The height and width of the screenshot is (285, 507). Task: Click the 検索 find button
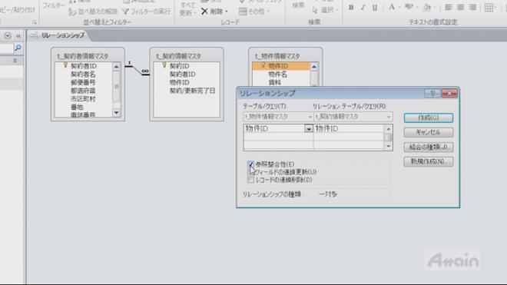[x=298, y=6]
